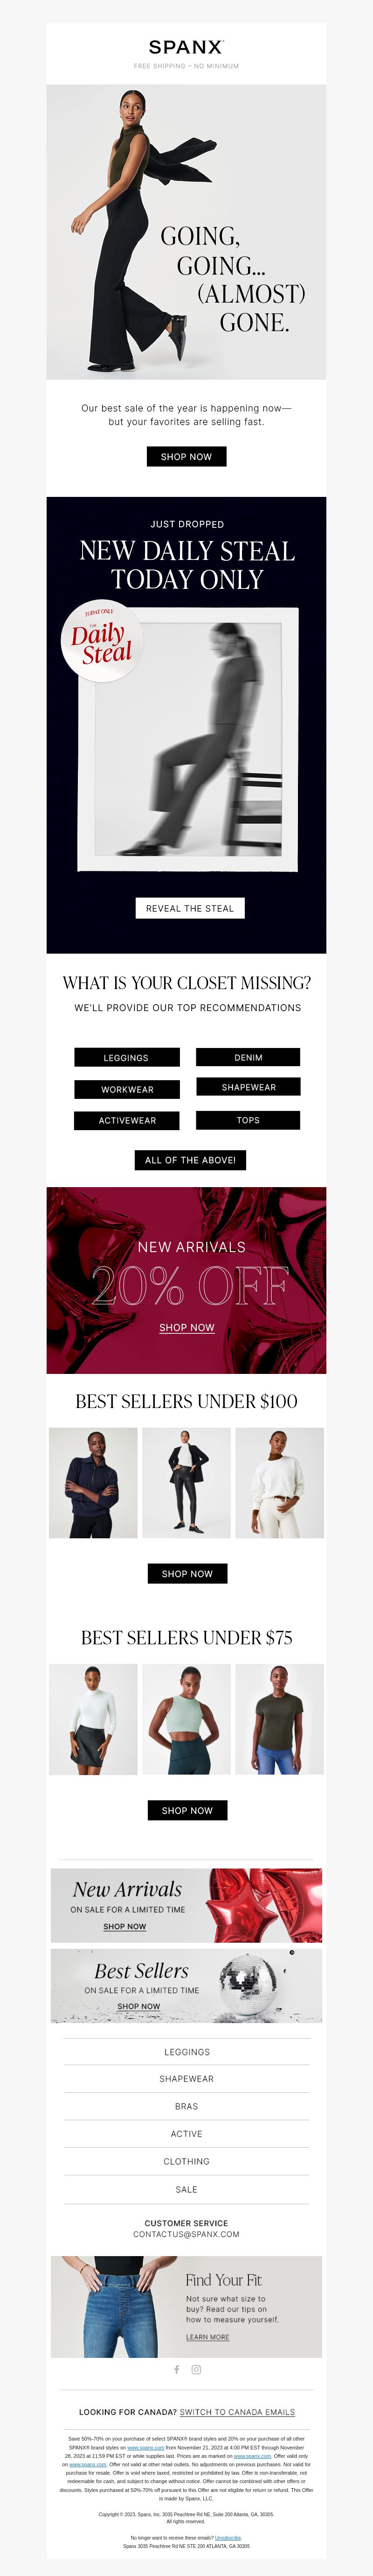
Task: Choose the Workwear recommendation button
Action: click(x=127, y=1089)
